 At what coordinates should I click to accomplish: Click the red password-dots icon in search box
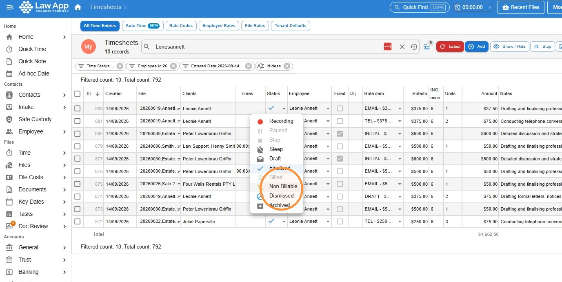(x=388, y=47)
